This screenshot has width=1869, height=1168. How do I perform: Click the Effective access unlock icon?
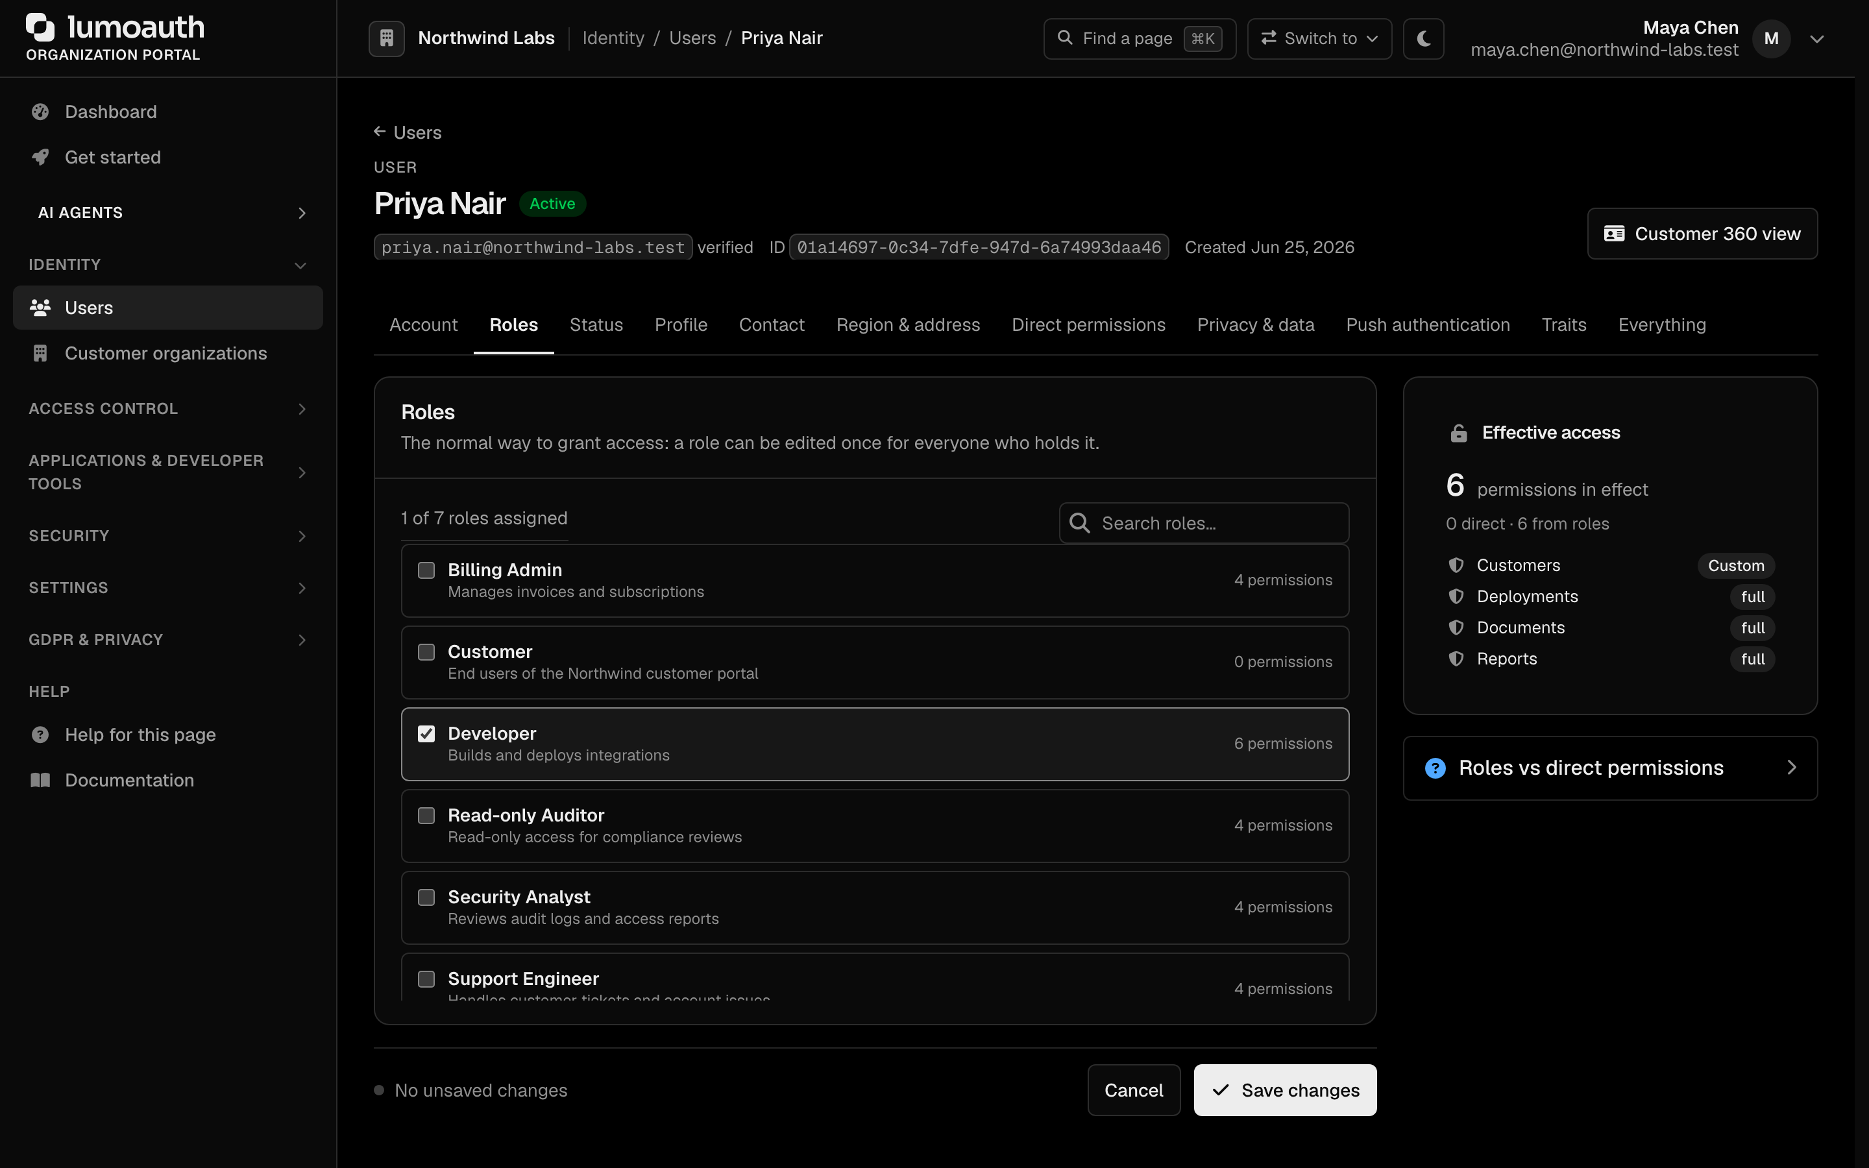pyautogui.click(x=1458, y=433)
